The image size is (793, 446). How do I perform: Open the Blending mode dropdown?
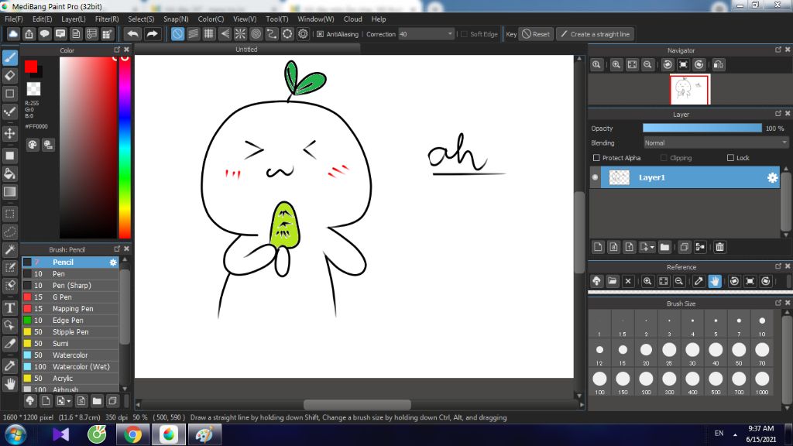pos(715,143)
